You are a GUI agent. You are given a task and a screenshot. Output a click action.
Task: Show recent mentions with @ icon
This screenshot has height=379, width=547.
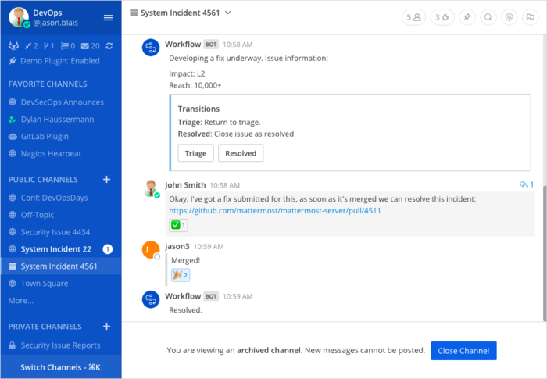point(509,16)
